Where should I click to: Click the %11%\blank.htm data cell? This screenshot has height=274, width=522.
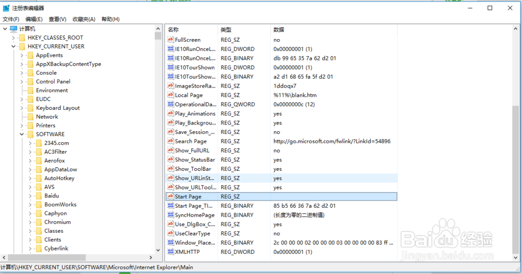(295, 95)
